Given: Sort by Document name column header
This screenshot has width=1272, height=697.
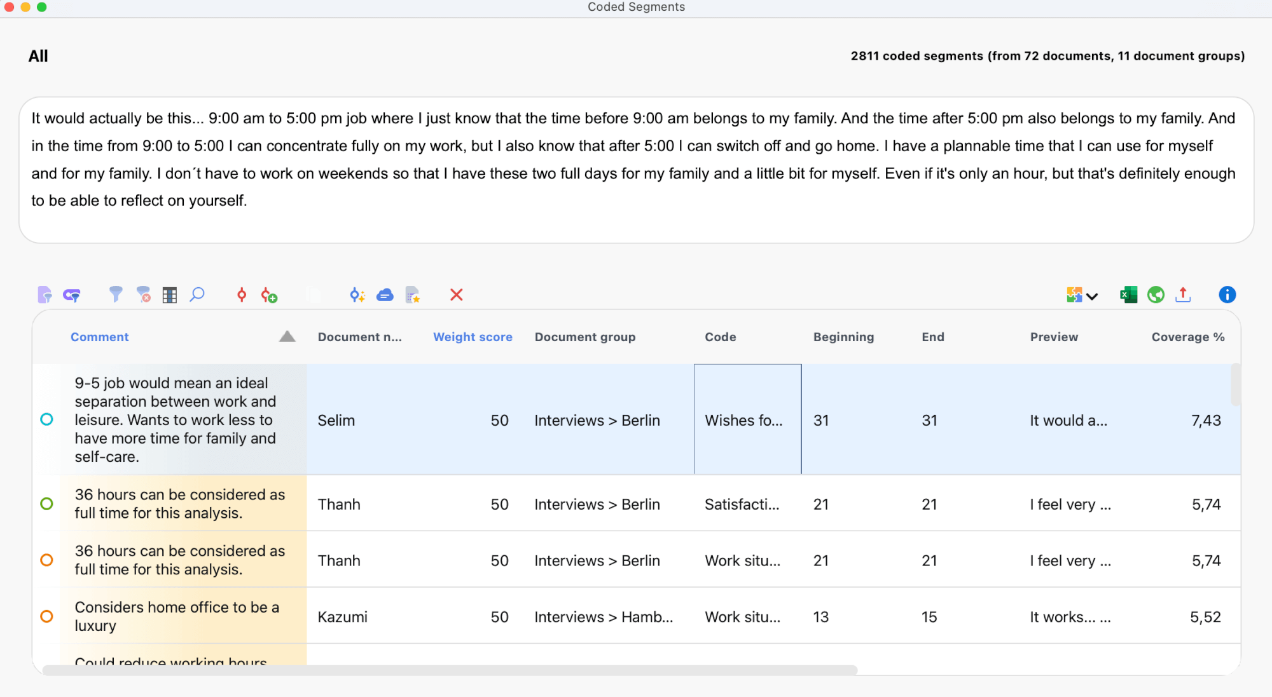Looking at the screenshot, I should [x=360, y=337].
